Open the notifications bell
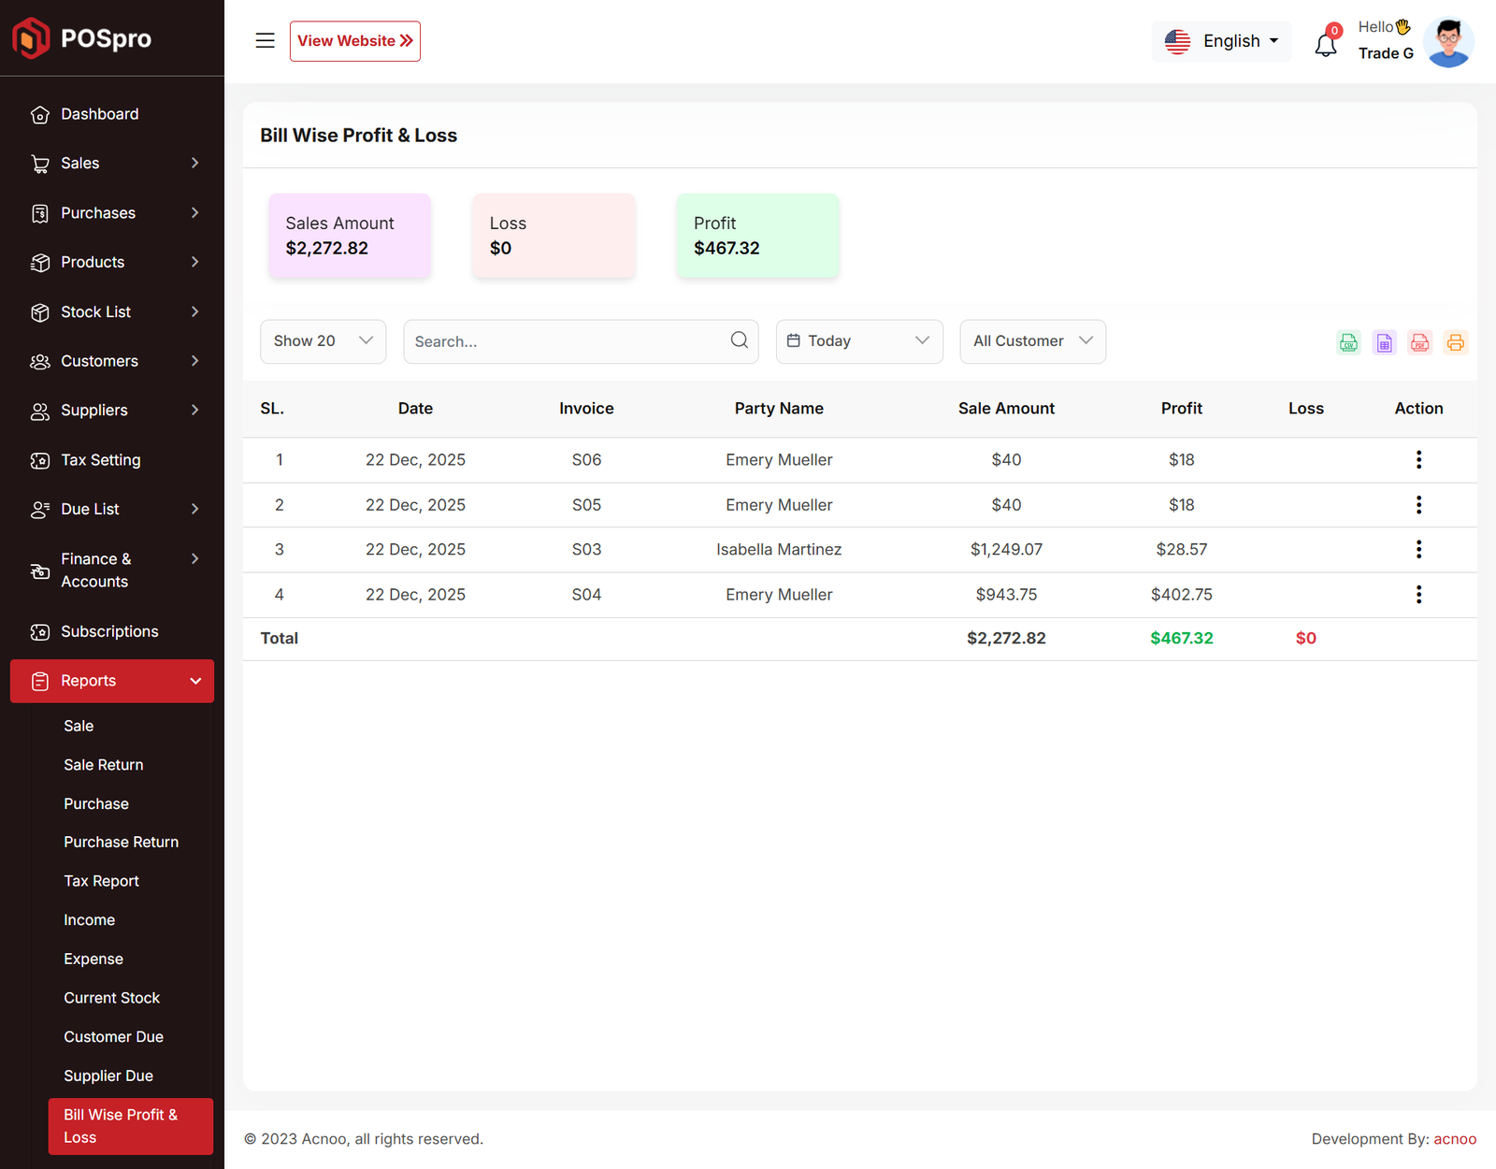The image size is (1496, 1169). tap(1326, 44)
